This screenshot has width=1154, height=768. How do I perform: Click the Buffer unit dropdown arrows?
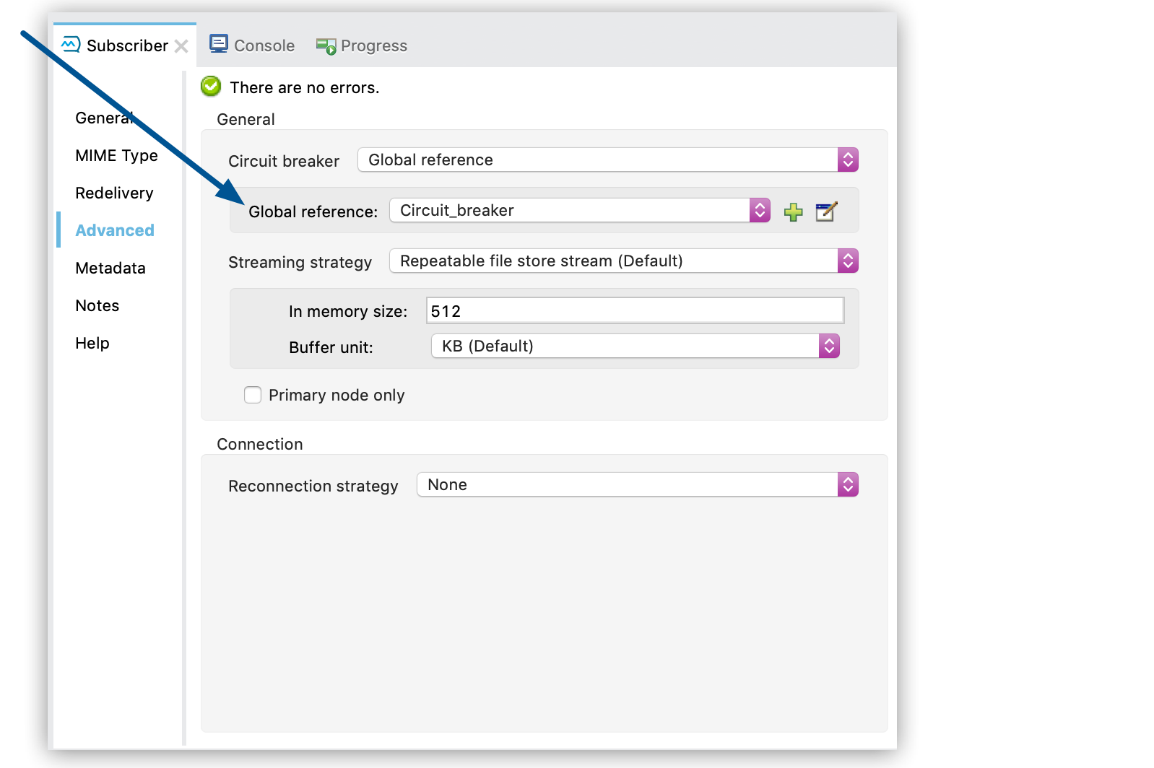tap(829, 346)
